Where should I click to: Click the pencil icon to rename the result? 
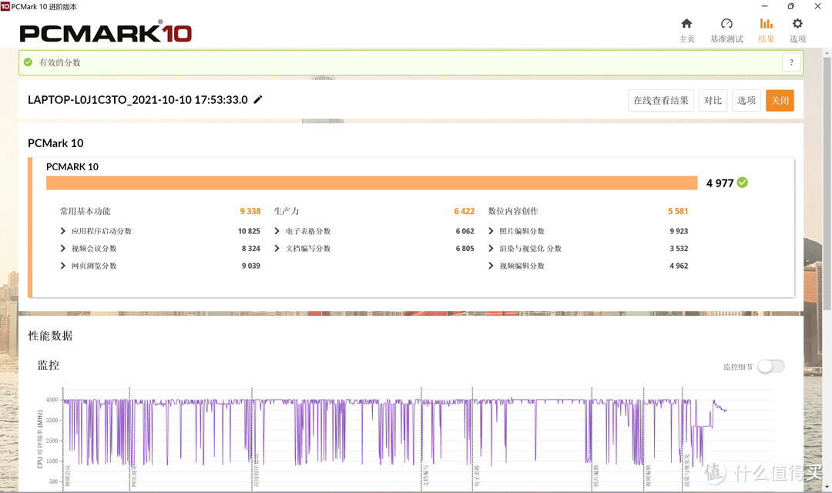[x=258, y=100]
